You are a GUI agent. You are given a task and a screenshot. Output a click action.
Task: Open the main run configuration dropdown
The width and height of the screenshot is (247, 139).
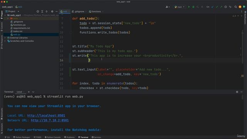click(179, 7)
